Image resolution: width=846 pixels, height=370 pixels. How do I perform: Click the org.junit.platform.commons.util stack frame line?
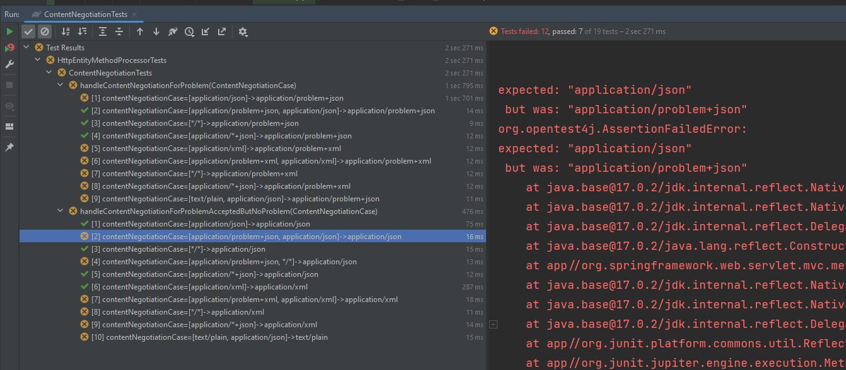[x=686, y=344]
